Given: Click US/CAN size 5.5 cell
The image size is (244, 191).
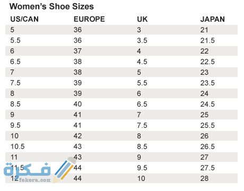Looking at the screenshot, I should tap(15, 40).
